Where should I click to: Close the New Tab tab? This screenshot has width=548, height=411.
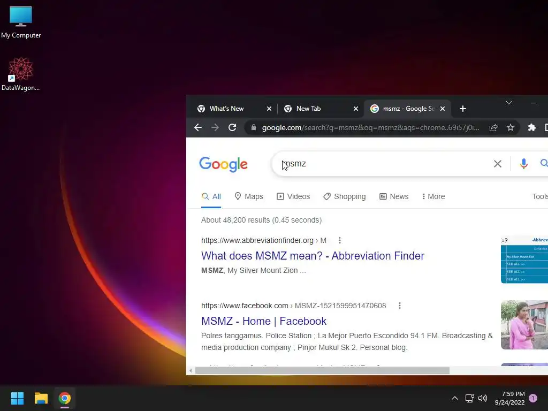(356, 109)
